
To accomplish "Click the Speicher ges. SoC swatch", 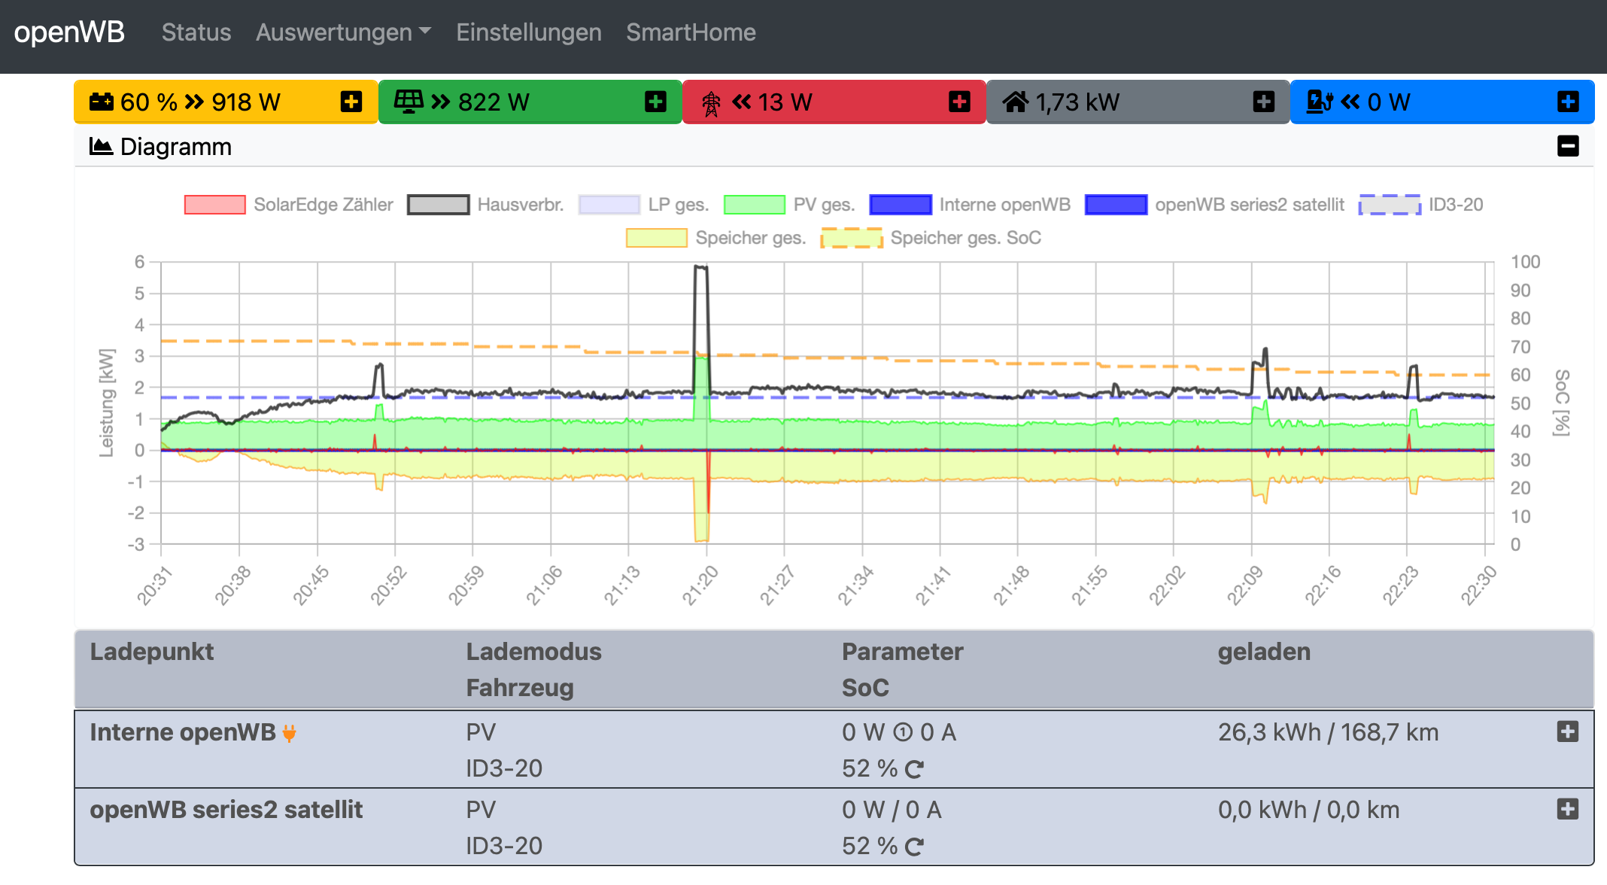I will point(851,238).
